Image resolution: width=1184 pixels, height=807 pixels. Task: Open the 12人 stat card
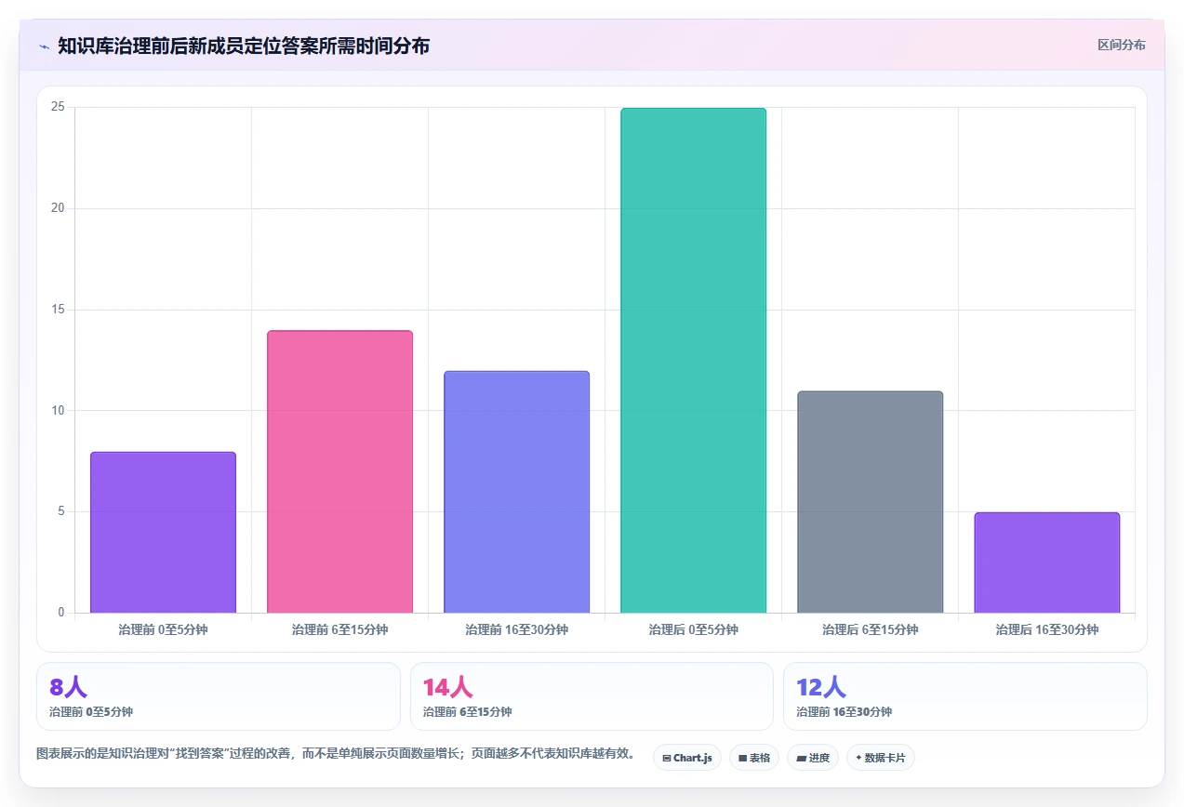point(964,696)
